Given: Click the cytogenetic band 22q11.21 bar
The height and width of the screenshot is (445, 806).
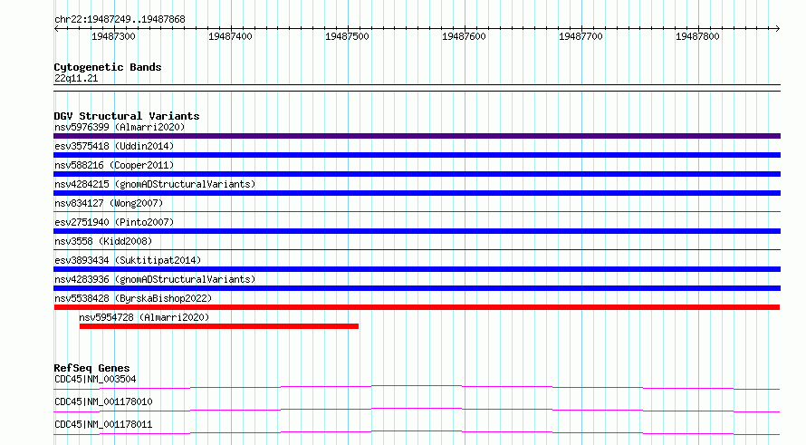Looking at the screenshot, I should click(x=417, y=88).
